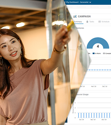Toggle the Complete legend swatch
111x125 pixels.
[104, 53]
